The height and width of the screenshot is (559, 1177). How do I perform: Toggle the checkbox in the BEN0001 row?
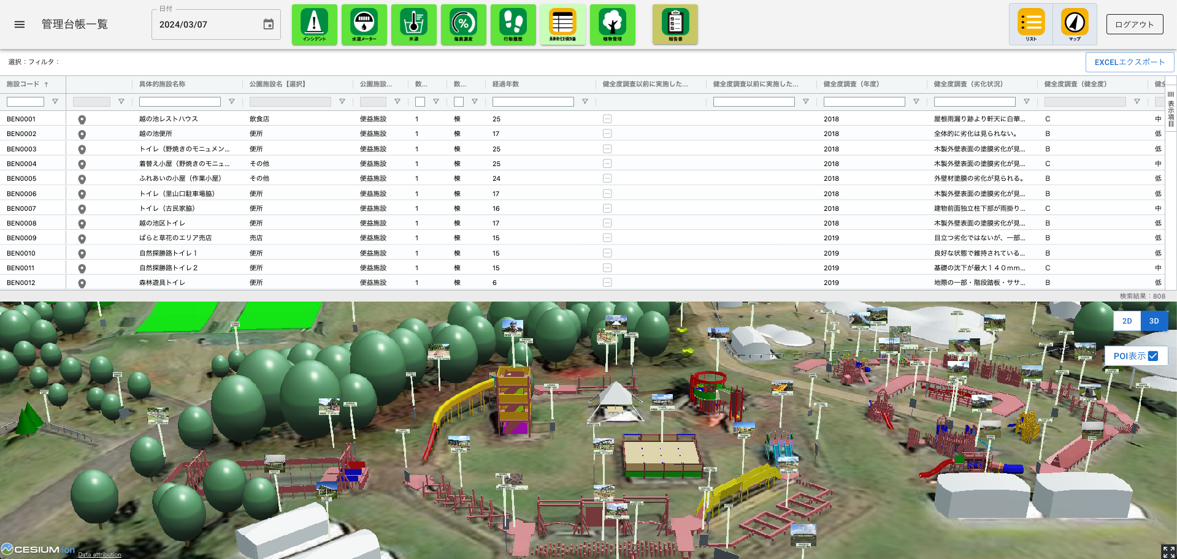coord(607,119)
